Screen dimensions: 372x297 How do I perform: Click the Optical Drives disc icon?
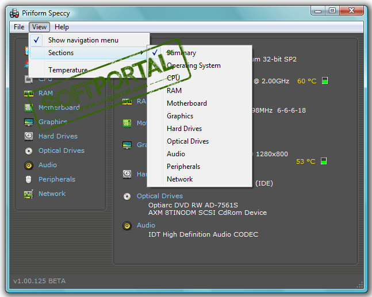tap(28, 151)
